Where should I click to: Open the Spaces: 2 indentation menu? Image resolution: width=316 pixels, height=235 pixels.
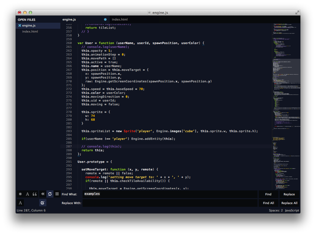pos(276,210)
